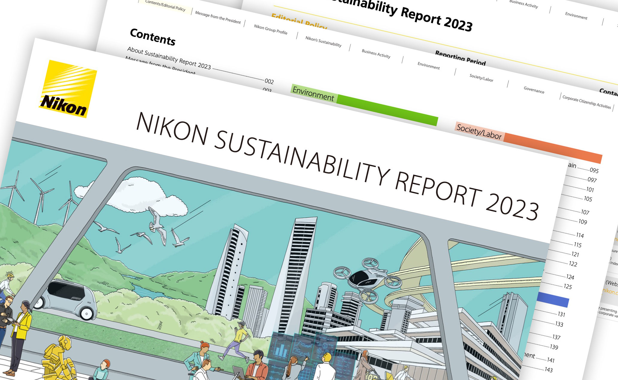Viewport: 618px width, 380px height.
Task: Click the Reporting Period heading
Action: tap(460, 58)
